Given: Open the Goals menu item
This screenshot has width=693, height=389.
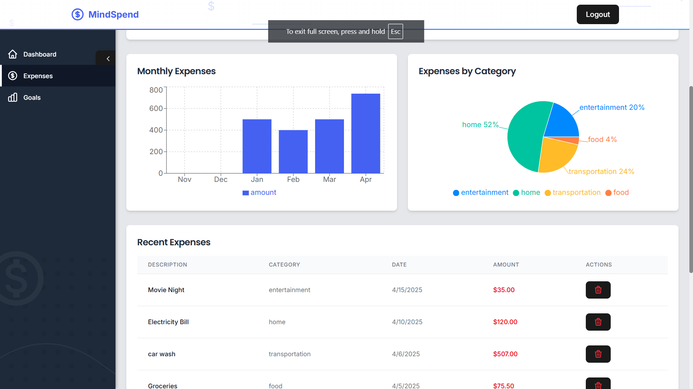Looking at the screenshot, I should (x=32, y=98).
